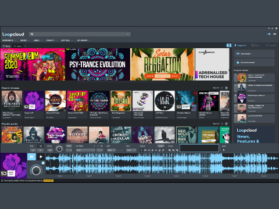
Task: Click the BPM value field
Action: pos(40,146)
